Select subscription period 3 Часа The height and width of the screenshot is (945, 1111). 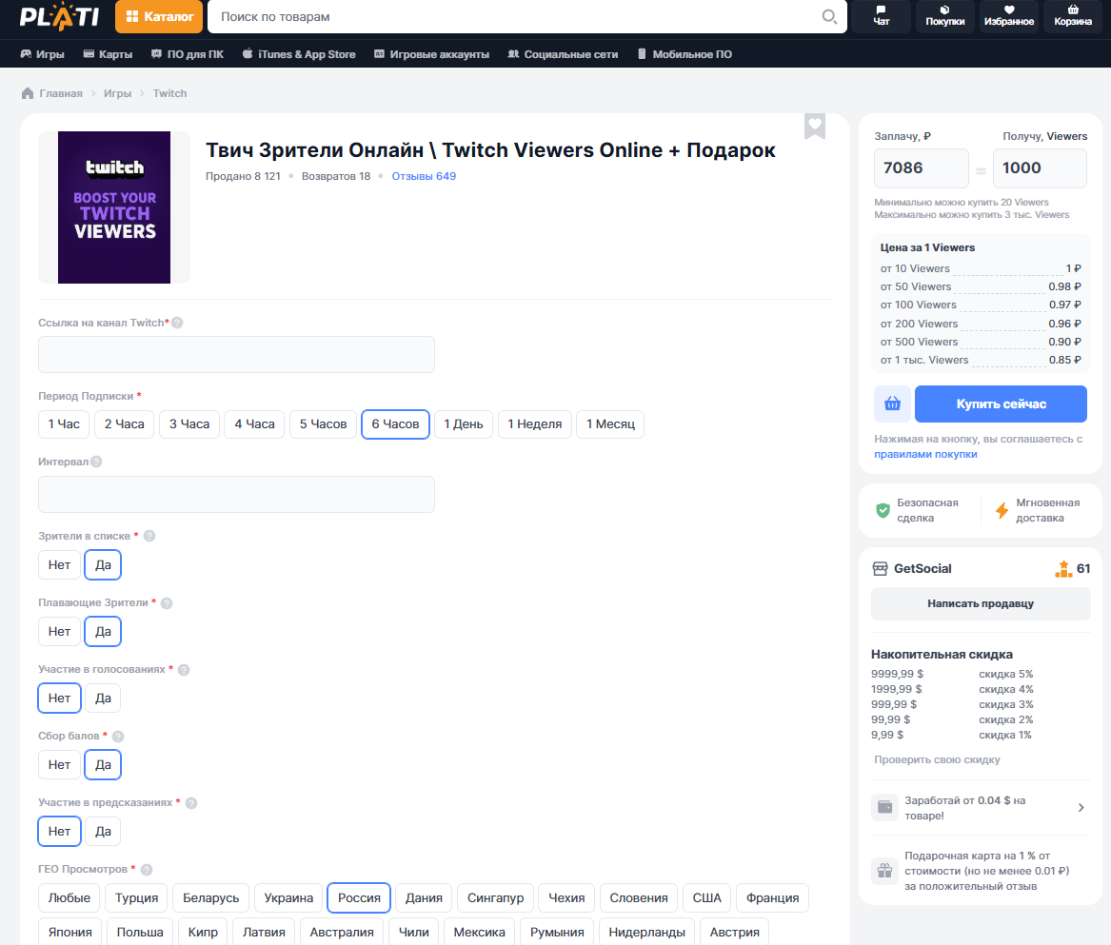click(189, 424)
